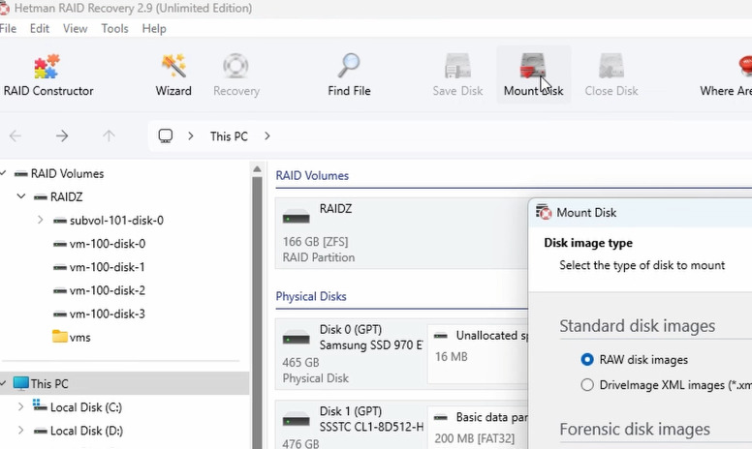
Task: Select the This PC monitor icon in tree
Action: pos(20,383)
